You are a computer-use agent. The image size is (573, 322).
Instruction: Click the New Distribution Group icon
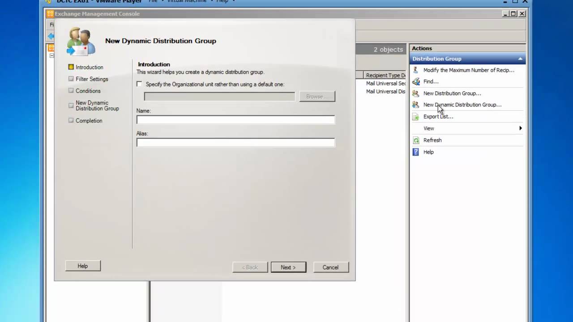click(x=416, y=93)
